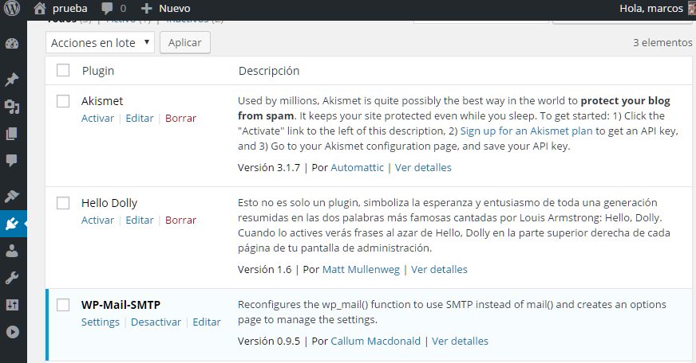
Task: Open Settings sliders icon in sidebar
Action: coord(12,305)
